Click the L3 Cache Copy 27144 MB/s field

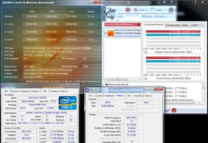click(x=71, y=40)
